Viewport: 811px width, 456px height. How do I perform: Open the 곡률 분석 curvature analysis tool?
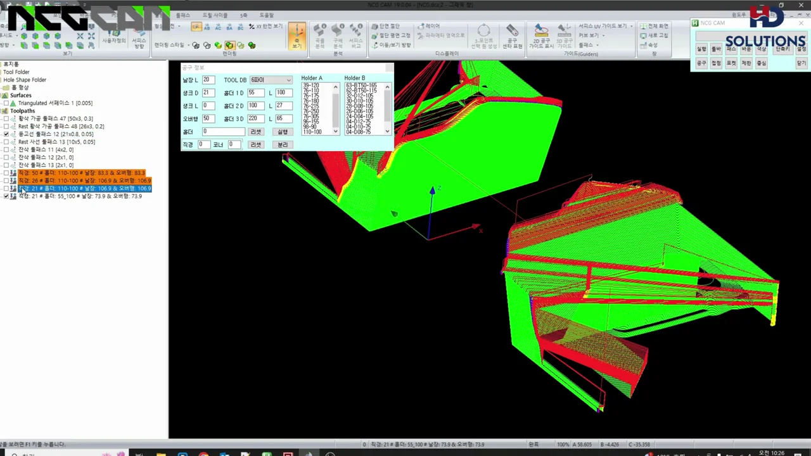(320, 37)
